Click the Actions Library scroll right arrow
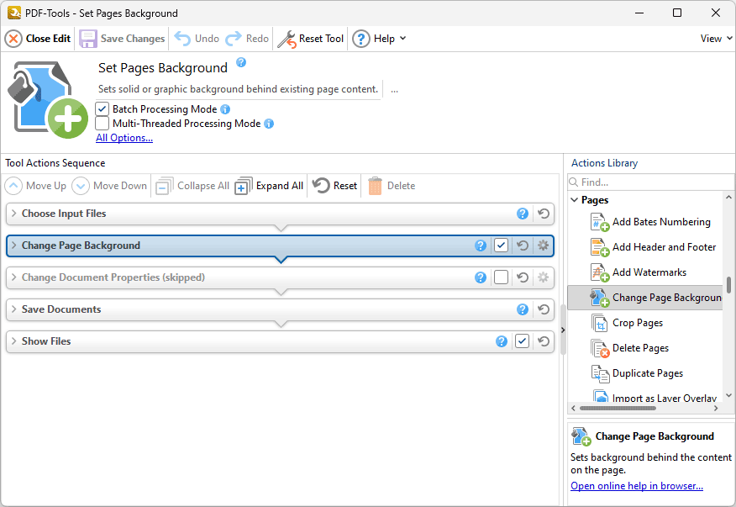The image size is (736, 507). pos(716,409)
